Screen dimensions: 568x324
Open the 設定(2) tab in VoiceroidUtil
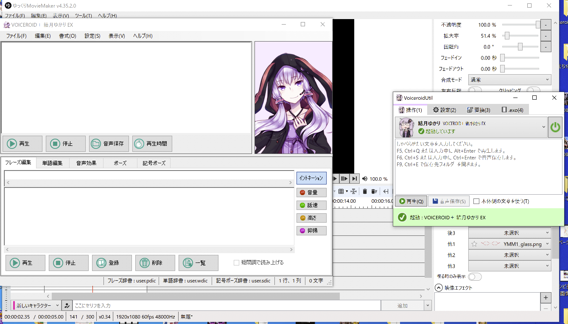pyautogui.click(x=444, y=110)
